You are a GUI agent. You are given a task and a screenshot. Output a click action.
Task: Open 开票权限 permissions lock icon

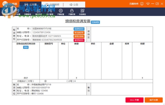(x=72, y=12)
